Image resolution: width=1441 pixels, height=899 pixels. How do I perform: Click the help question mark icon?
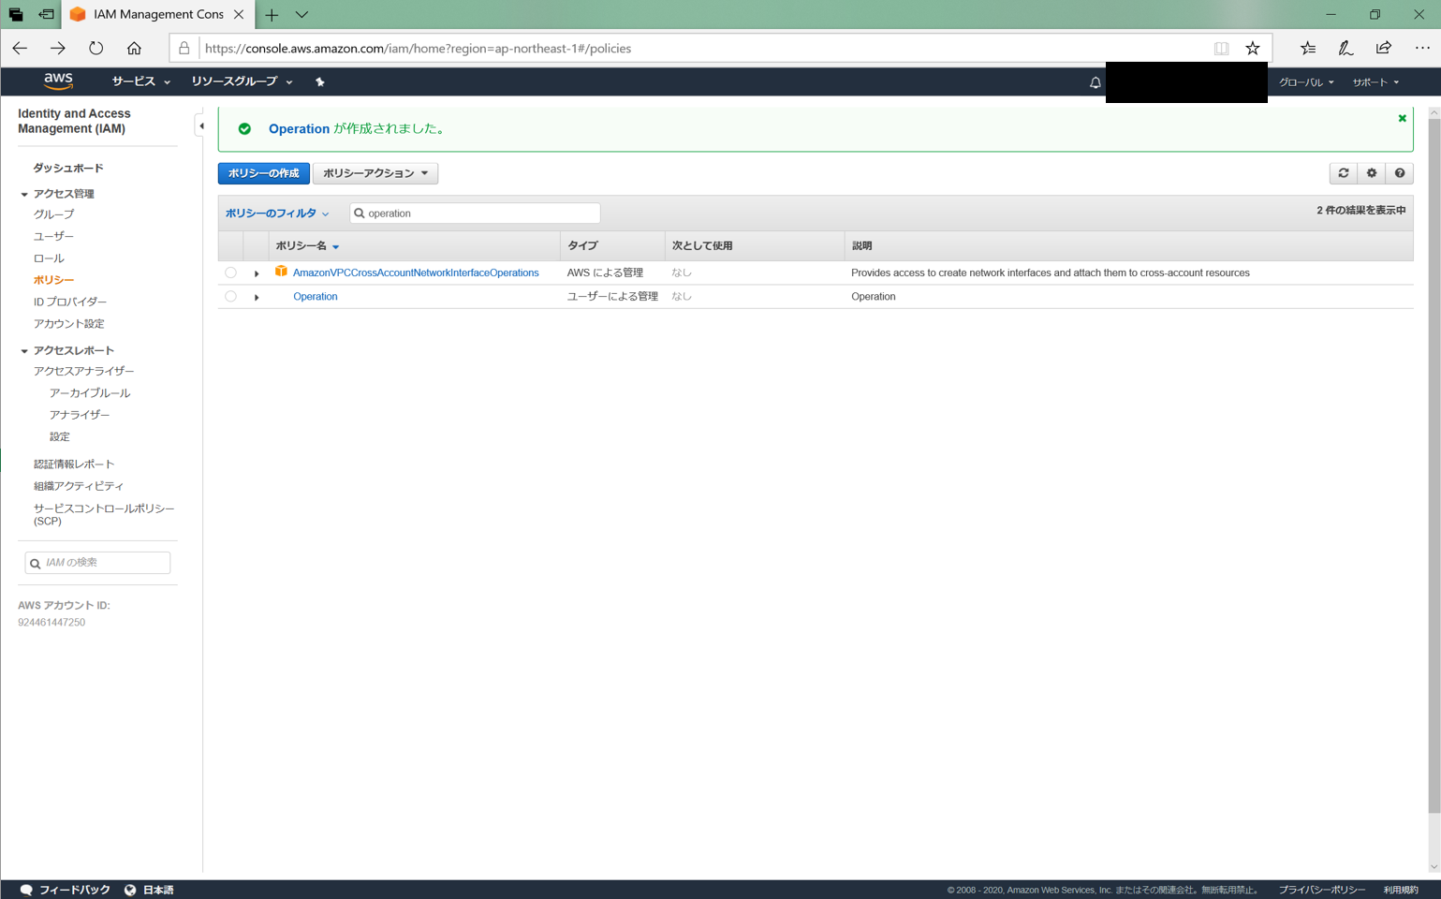click(x=1400, y=173)
